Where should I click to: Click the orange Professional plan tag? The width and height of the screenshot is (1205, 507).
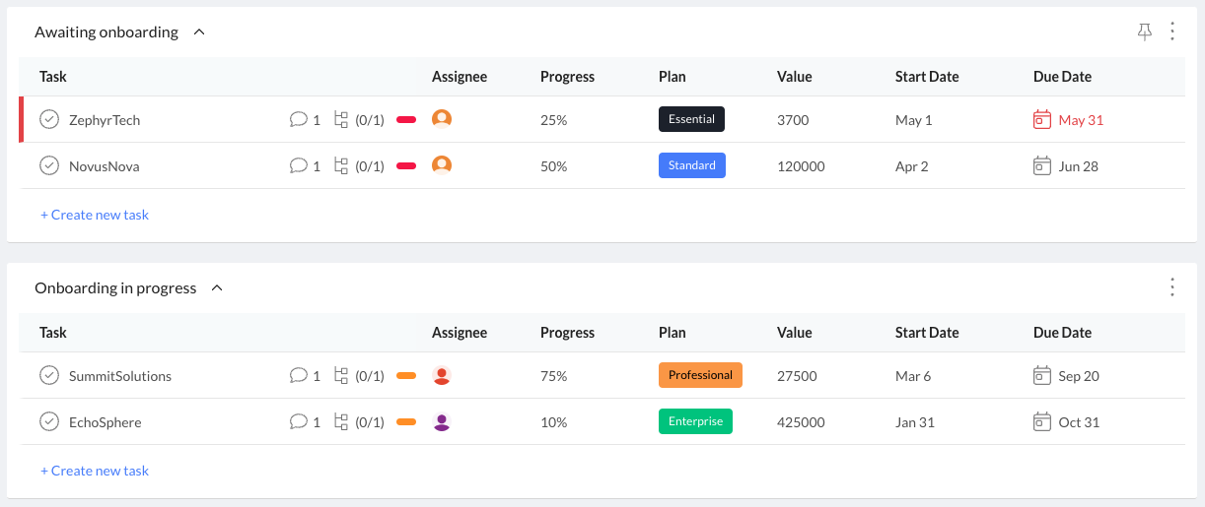(x=700, y=375)
